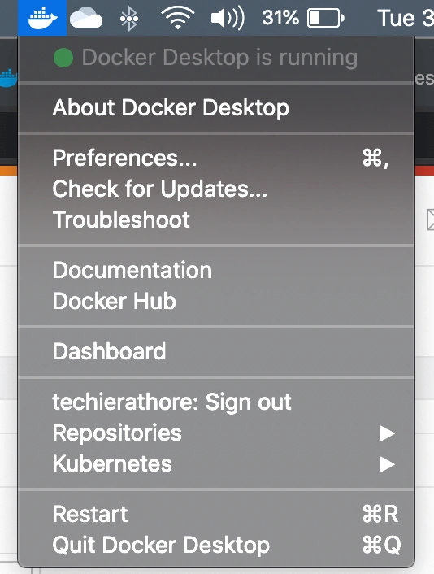
Task: Click the volume speaker icon
Action: tap(228, 18)
